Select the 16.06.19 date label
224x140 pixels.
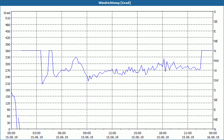pos(213,137)
